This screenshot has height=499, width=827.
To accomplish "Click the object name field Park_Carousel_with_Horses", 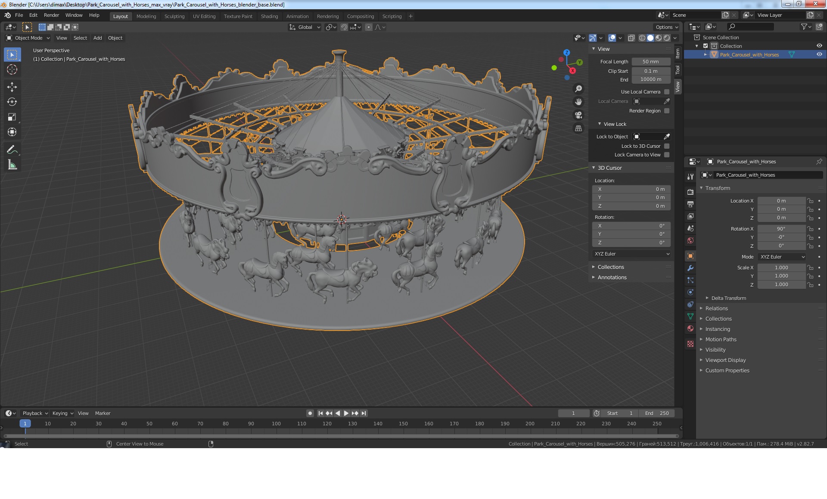I will (768, 175).
